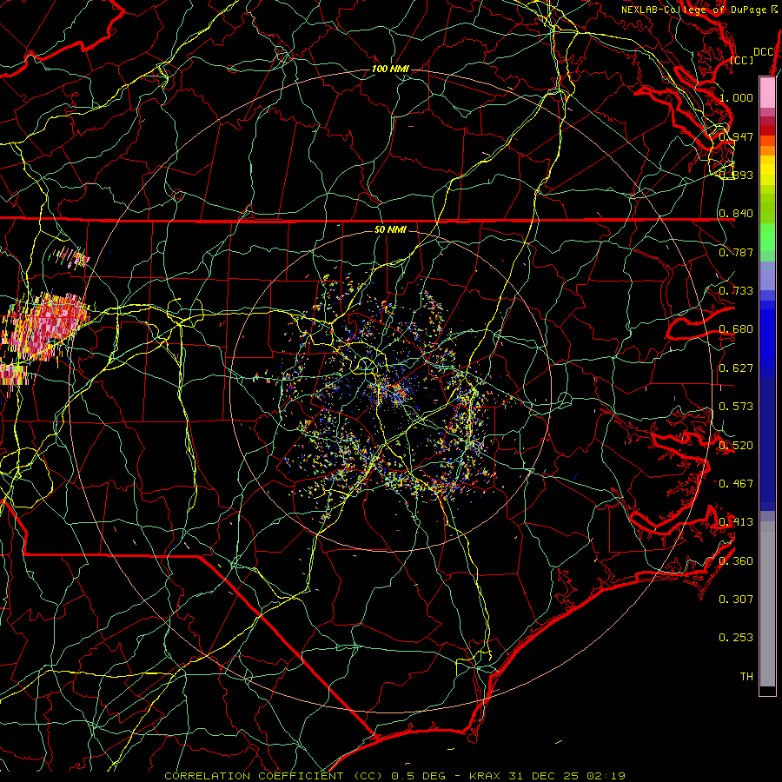Screen dimensions: 782x782
Task: Click the 0.413 legend value
Action: (x=737, y=522)
